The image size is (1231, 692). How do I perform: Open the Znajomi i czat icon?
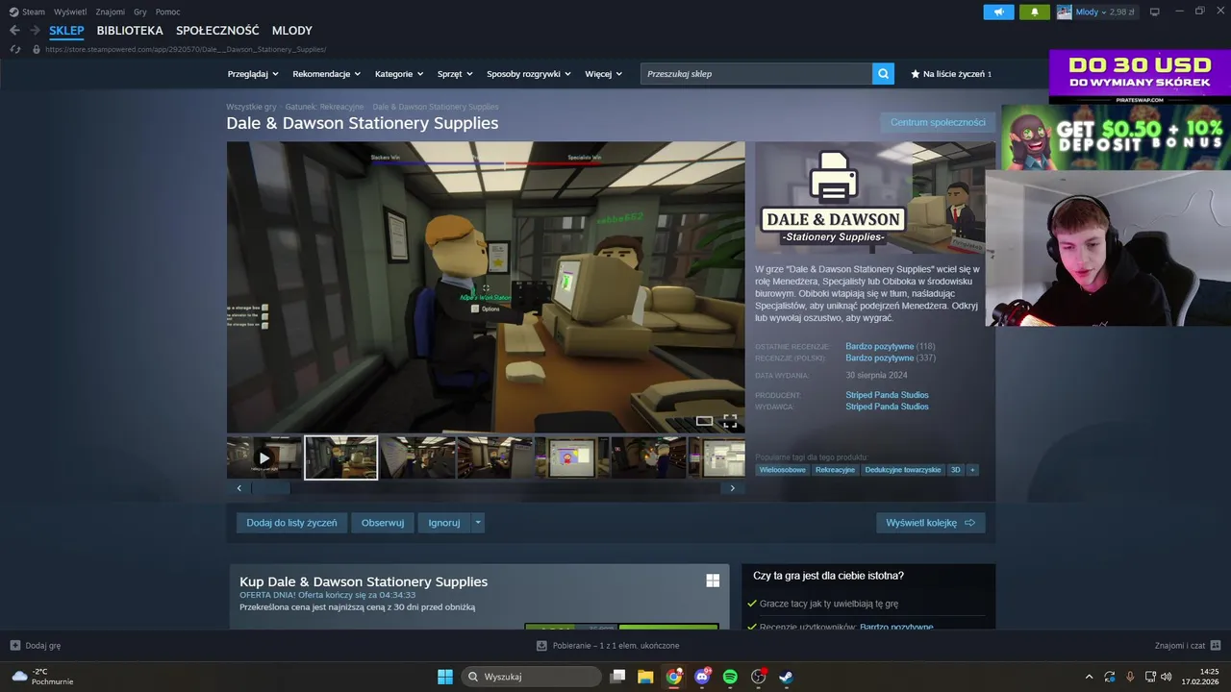[1216, 646]
